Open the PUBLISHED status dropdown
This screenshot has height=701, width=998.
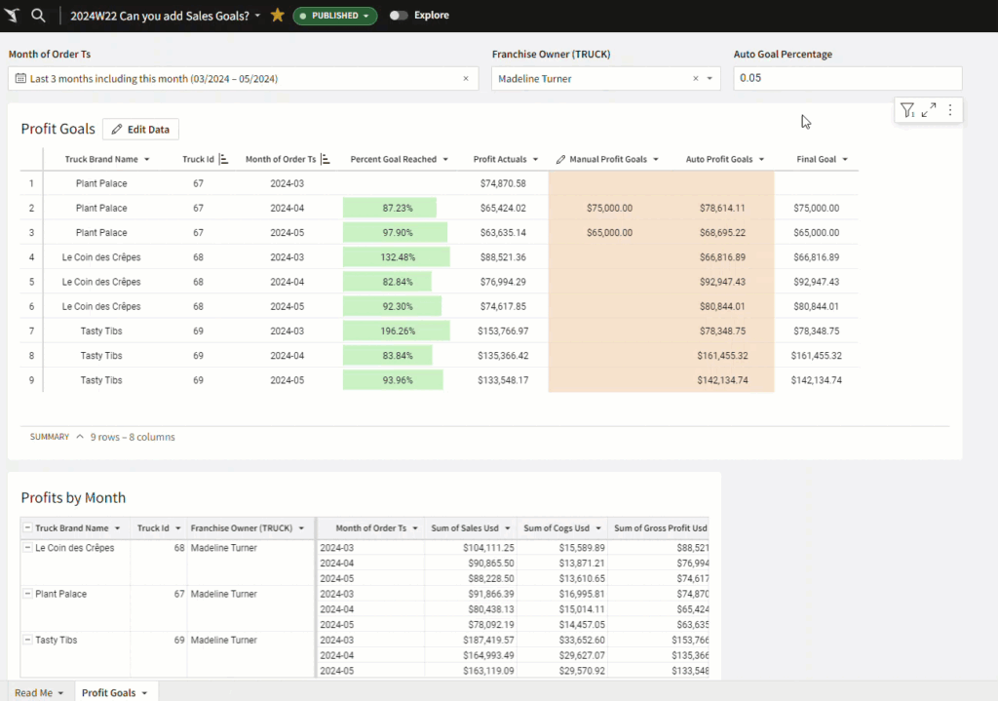[x=335, y=16]
